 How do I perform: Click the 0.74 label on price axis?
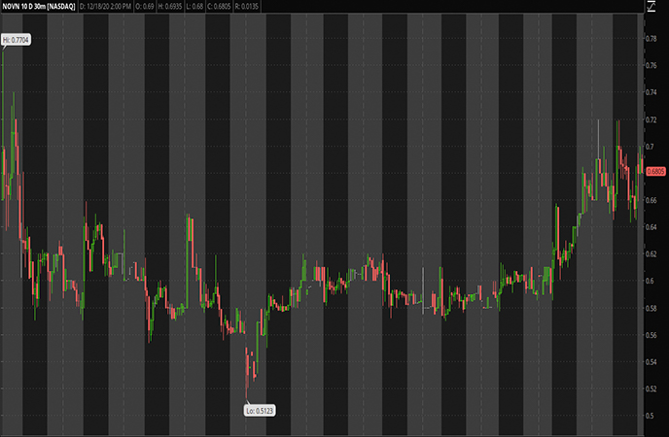click(651, 91)
